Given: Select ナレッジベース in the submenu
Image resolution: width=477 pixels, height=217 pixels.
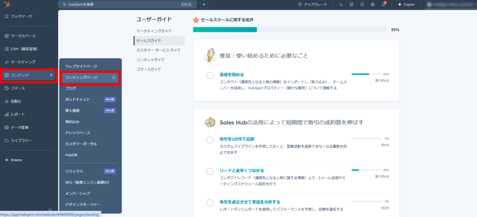Looking at the screenshot, I should click(x=77, y=132).
